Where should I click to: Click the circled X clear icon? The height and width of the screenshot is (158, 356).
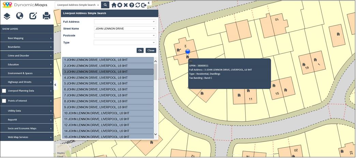coord(120,5)
